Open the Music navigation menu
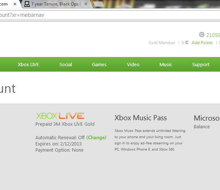220x190 pixels. pyautogui.click(x=166, y=65)
